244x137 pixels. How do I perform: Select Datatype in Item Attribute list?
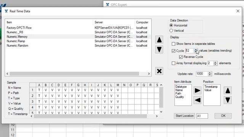(181, 87)
